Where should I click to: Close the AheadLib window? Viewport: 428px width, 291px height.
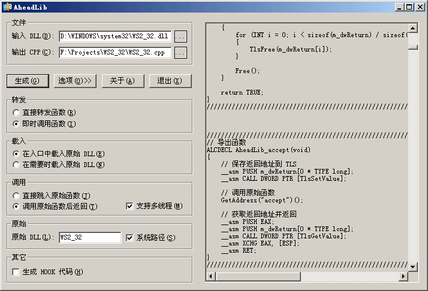[420, 7]
